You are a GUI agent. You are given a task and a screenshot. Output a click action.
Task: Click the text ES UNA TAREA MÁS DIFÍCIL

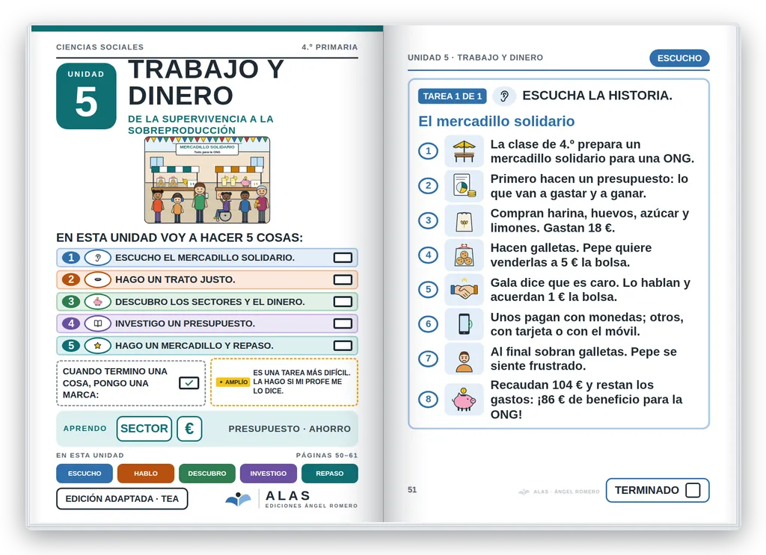[302, 373]
